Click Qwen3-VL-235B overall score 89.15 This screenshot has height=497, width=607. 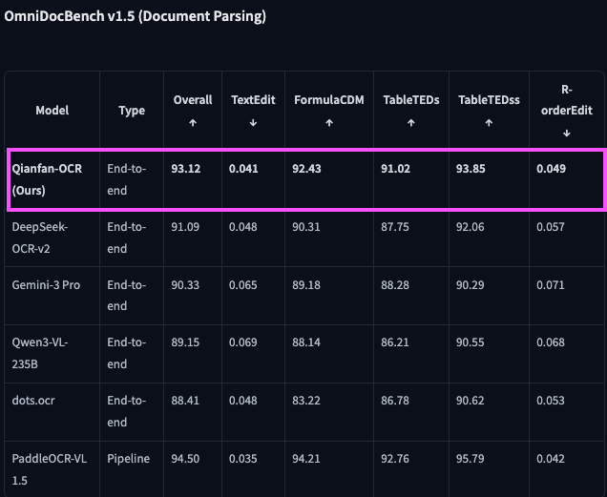click(185, 342)
